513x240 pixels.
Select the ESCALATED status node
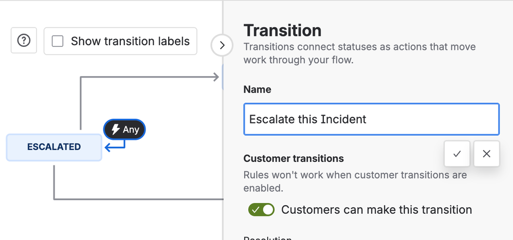[x=54, y=147]
